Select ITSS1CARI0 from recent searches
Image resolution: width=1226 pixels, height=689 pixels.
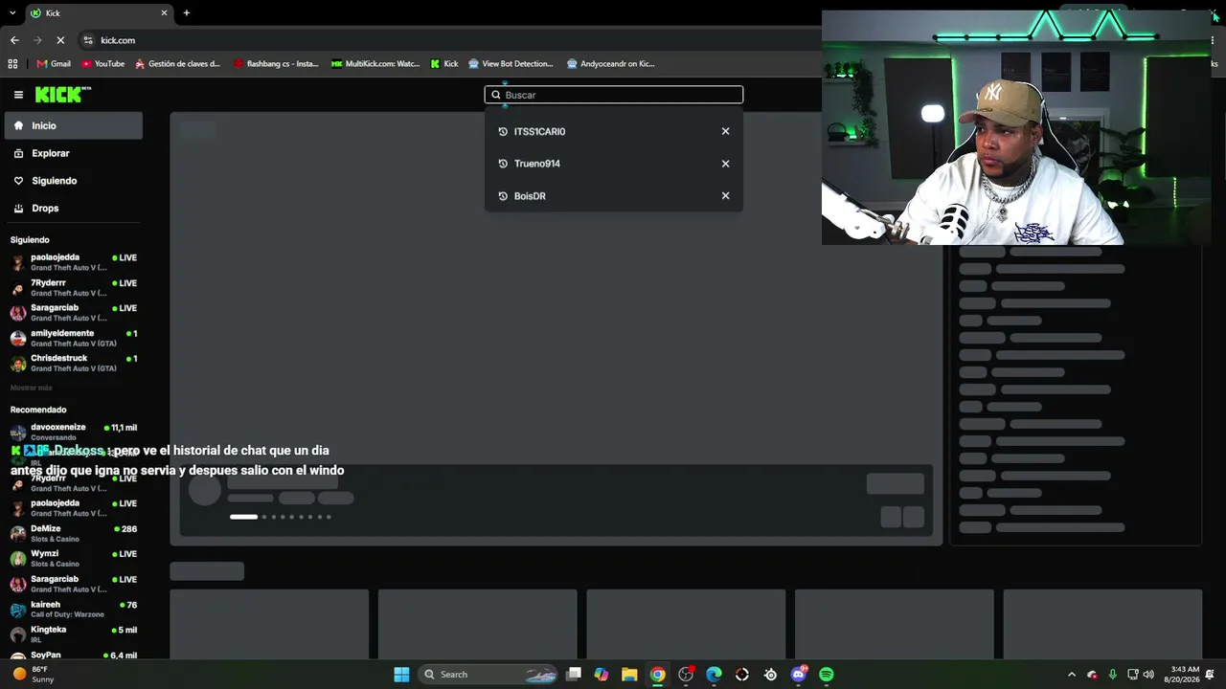[x=539, y=131]
